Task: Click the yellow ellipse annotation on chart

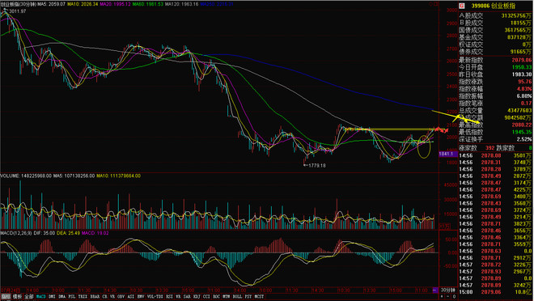Action: pos(424,146)
